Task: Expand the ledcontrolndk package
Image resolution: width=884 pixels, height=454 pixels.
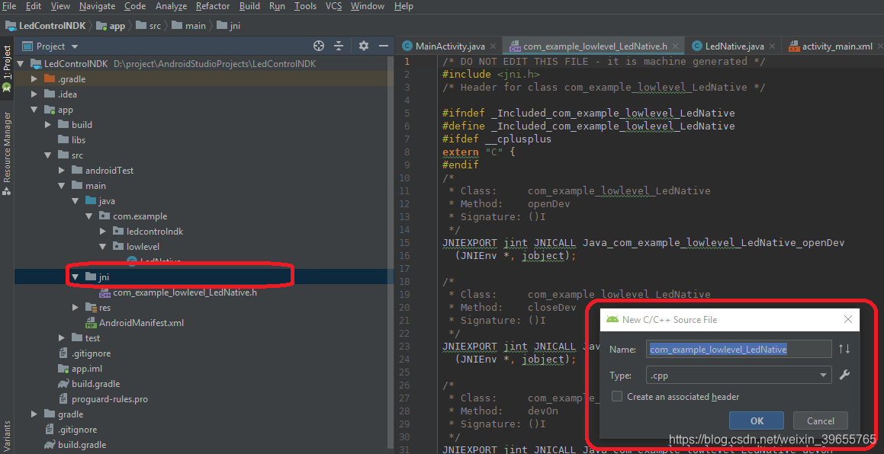Action: (x=103, y=231)
